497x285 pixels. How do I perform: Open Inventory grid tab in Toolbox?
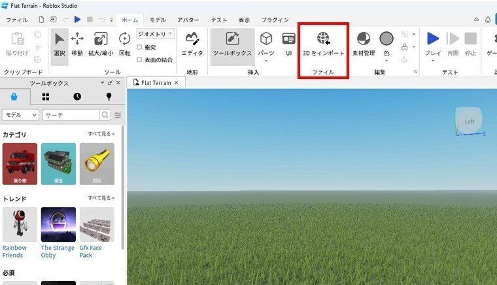click(46, 96)
